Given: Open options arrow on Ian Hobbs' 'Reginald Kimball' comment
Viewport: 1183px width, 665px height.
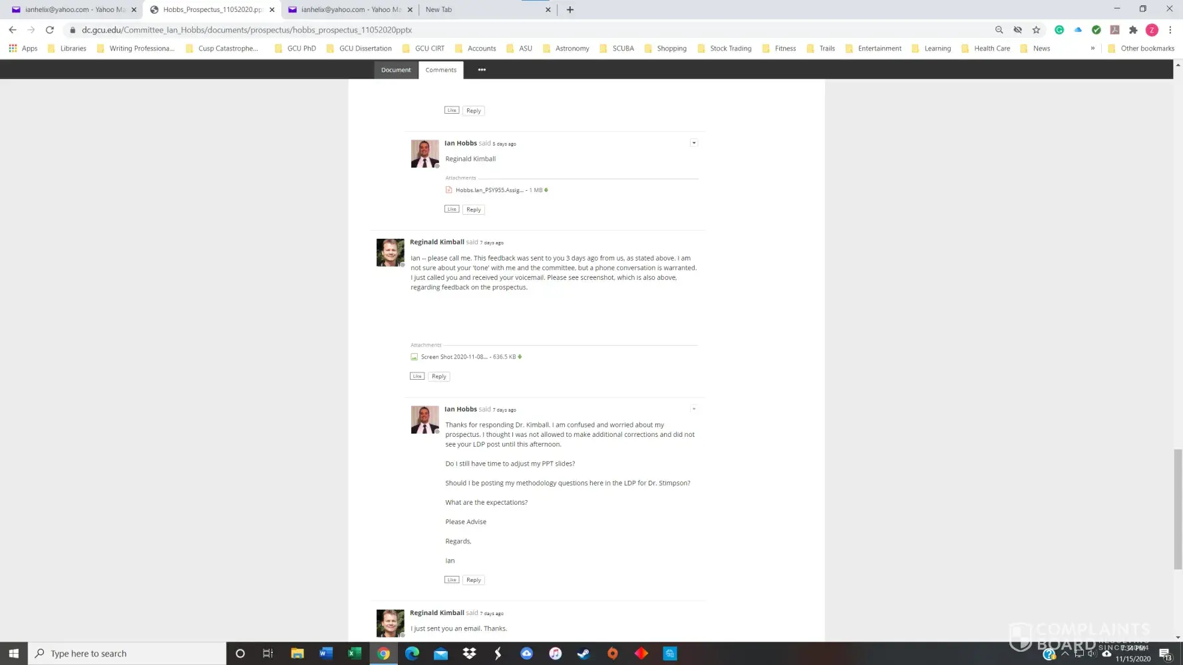Looking at the screenshot, I should (x=693, y=143).
